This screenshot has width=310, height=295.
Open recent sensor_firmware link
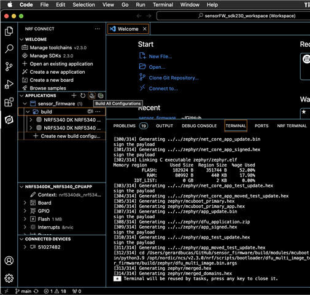click(157, 118)
